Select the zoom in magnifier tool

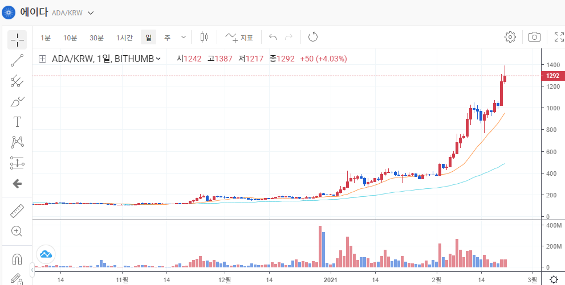click(x=17, y=231)
